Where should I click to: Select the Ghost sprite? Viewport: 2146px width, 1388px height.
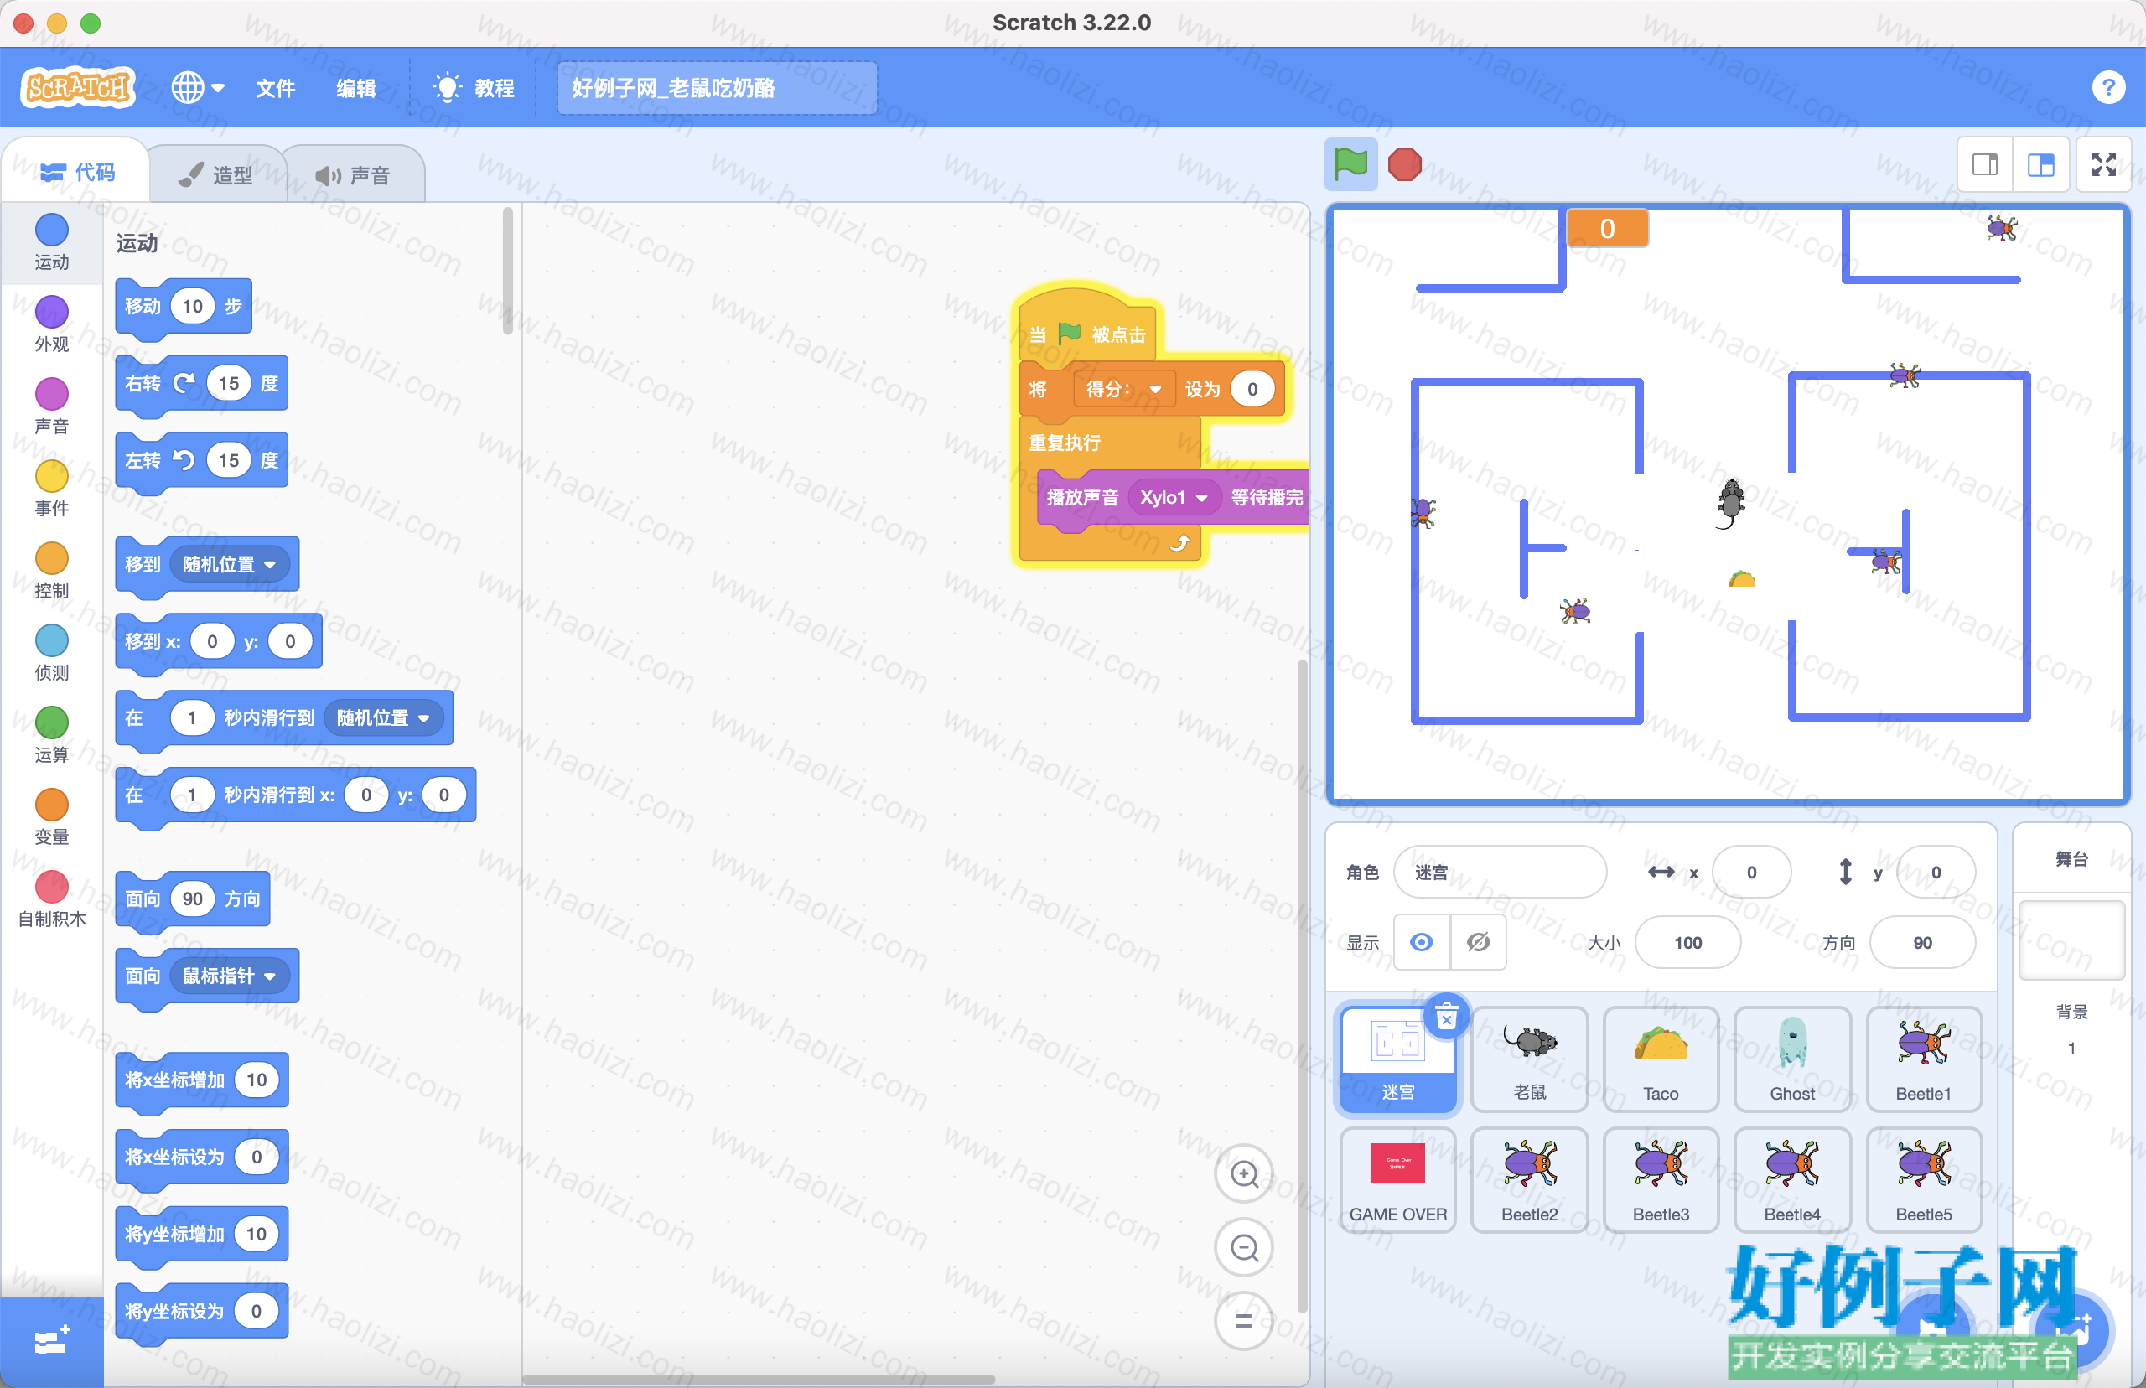tap(1791, 1059)
